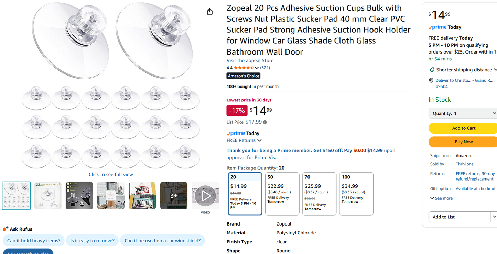Open the Add to List dropdown arrow
Viewport: 497px width, 254px height.
click(x=494, y=217)
